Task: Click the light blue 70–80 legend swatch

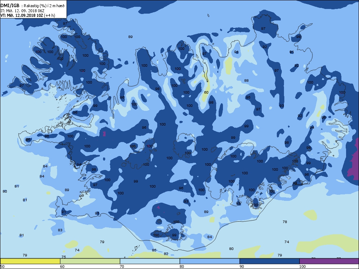Action: tap(150, 261)
